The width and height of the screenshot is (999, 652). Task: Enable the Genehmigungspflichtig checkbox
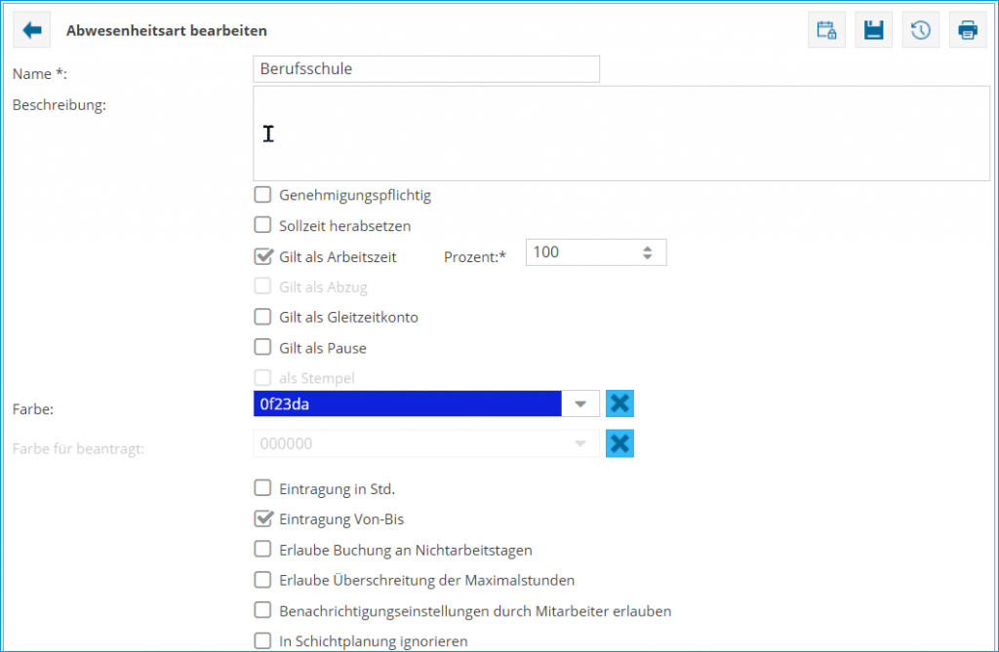262,195
